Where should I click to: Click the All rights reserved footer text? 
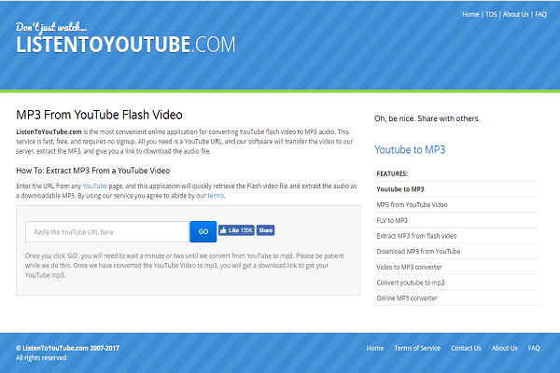tap(41, 358)
